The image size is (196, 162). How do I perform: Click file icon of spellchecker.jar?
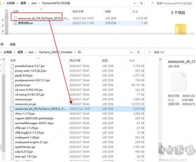12,147
